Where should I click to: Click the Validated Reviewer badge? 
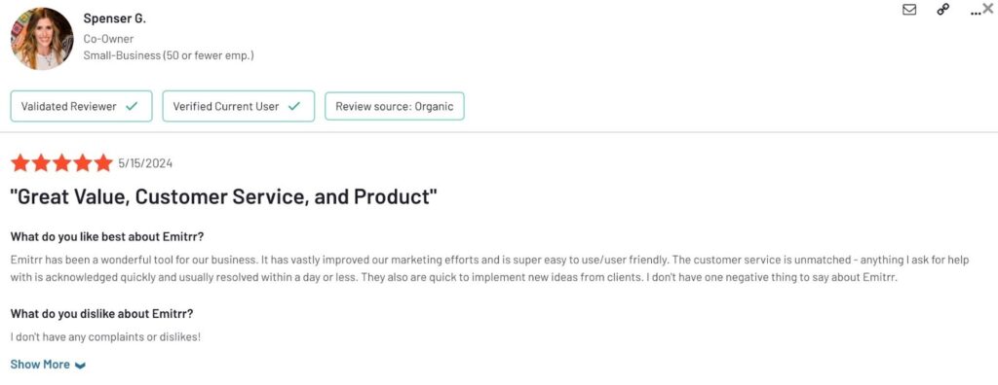[81, 106]
